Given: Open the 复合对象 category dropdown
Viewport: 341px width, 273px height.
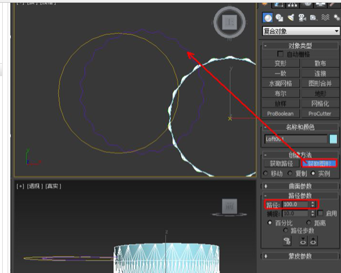Looking at the screenshot, I should click(301, 31).
